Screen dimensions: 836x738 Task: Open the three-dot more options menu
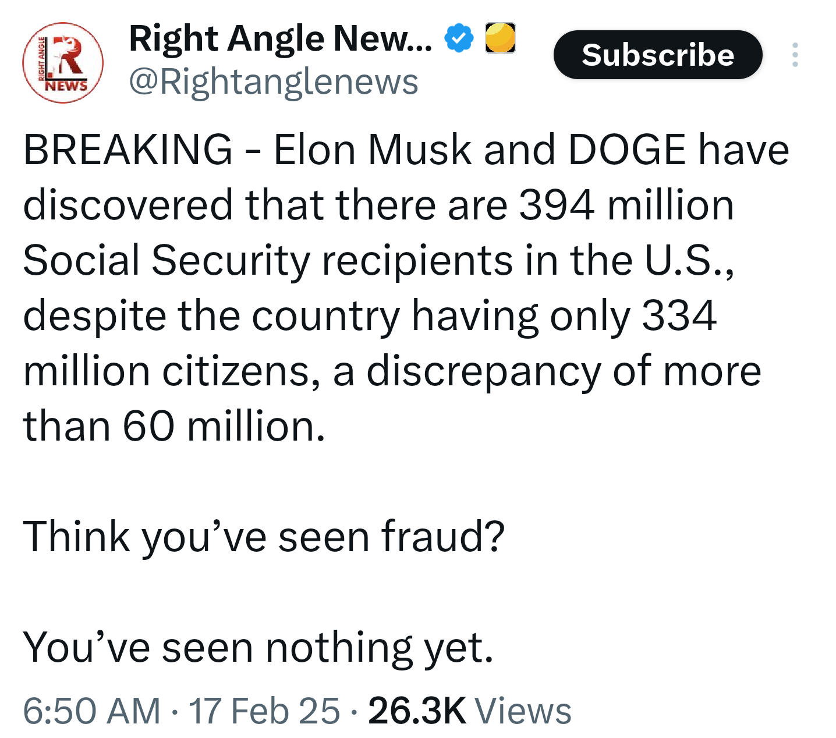pyautogui.click(x=795, y=55)
